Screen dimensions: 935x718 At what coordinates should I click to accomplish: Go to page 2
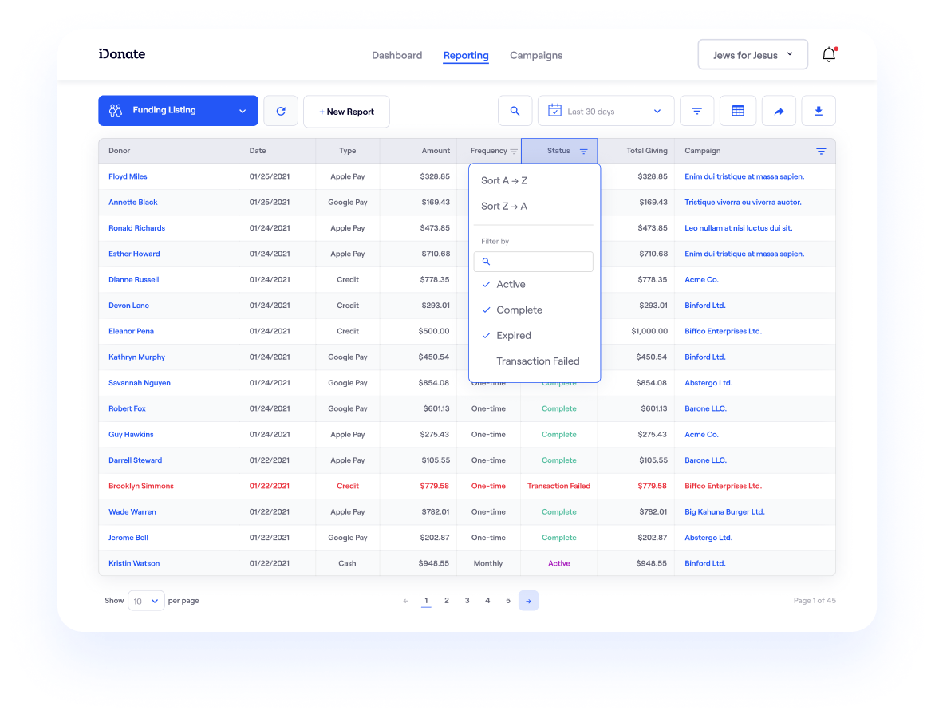click(x=447, y=601)
